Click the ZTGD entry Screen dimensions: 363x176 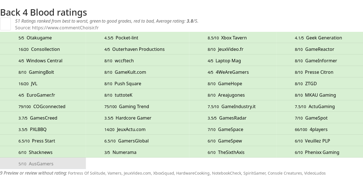[320, 84]
